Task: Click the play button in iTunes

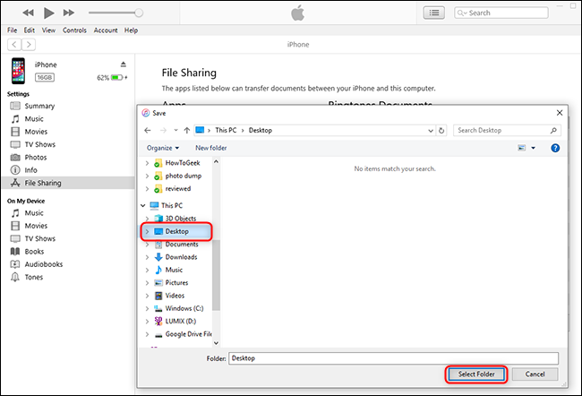Action: [49, 13]
